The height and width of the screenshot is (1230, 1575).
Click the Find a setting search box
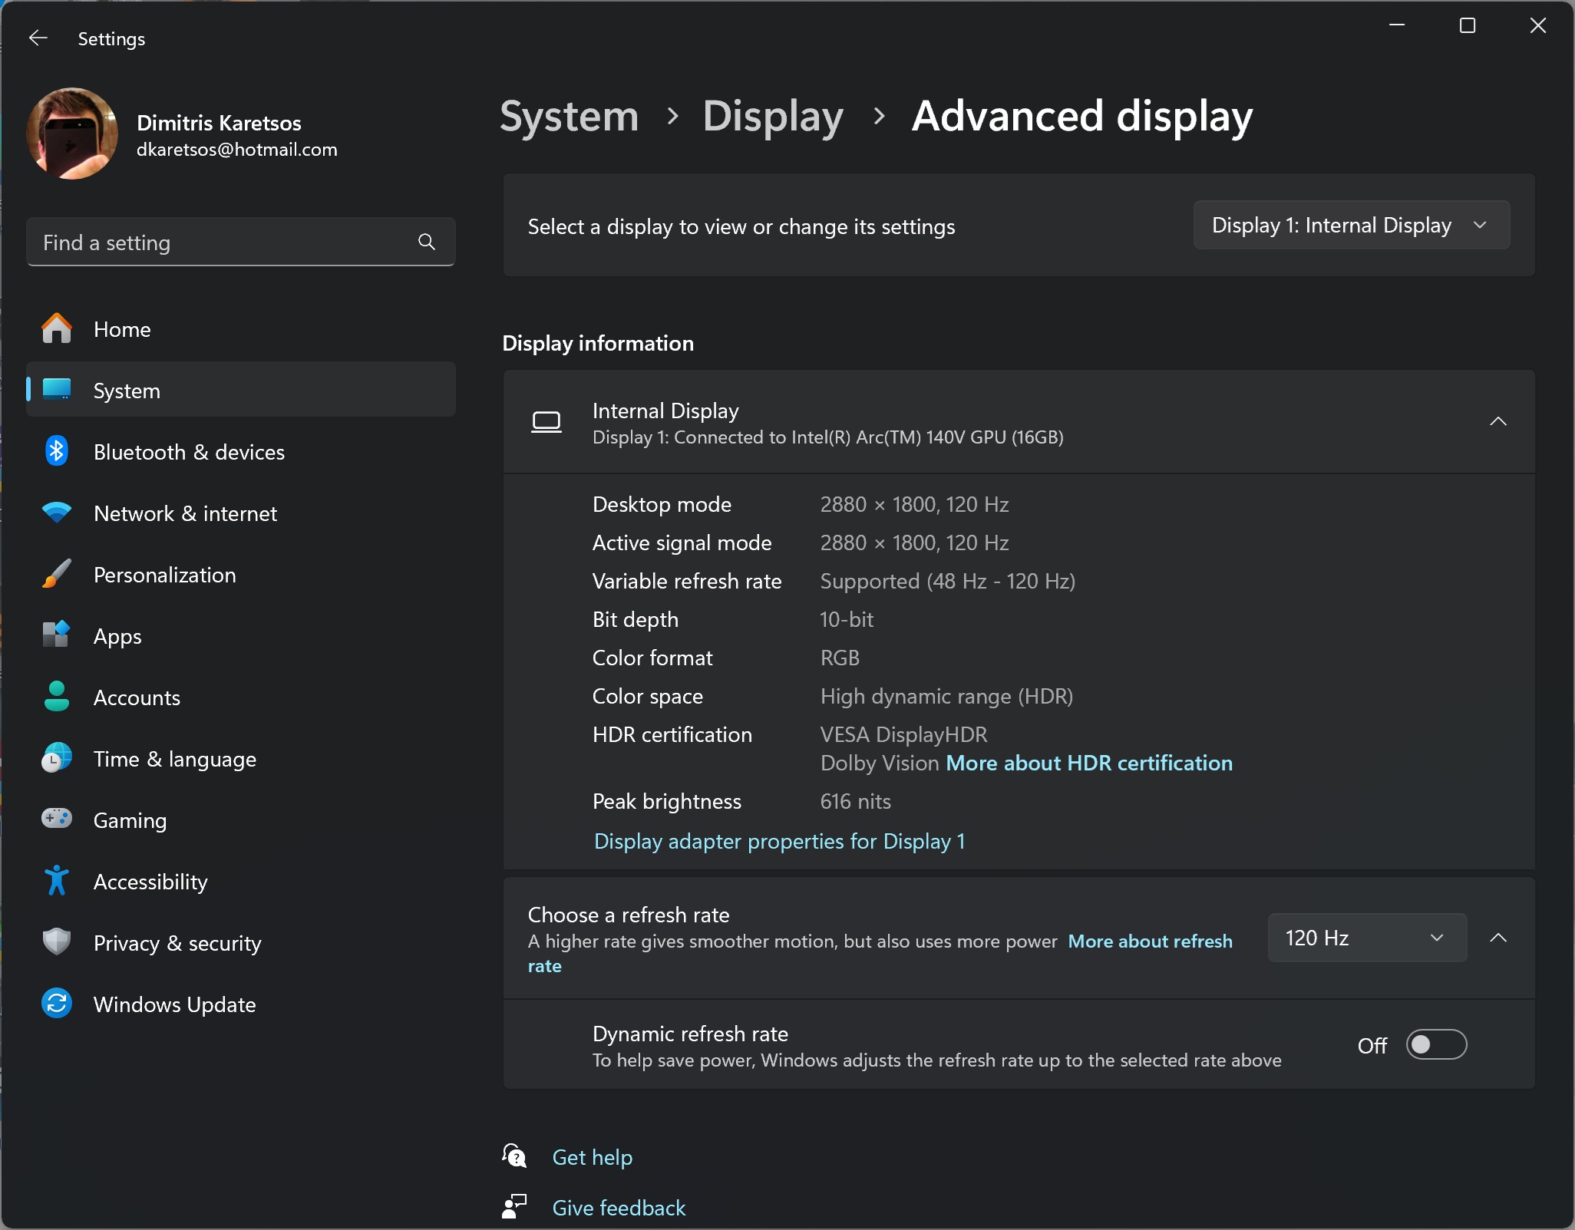[x=223, y=242]
